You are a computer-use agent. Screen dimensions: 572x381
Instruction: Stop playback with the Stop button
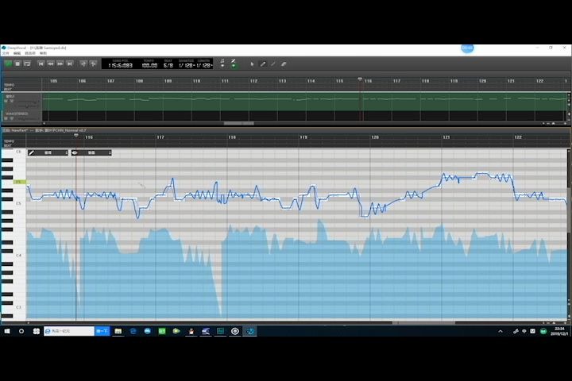point(17,63)
